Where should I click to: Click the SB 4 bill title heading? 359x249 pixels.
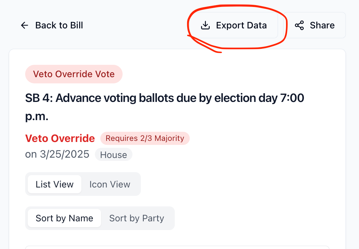165,98
